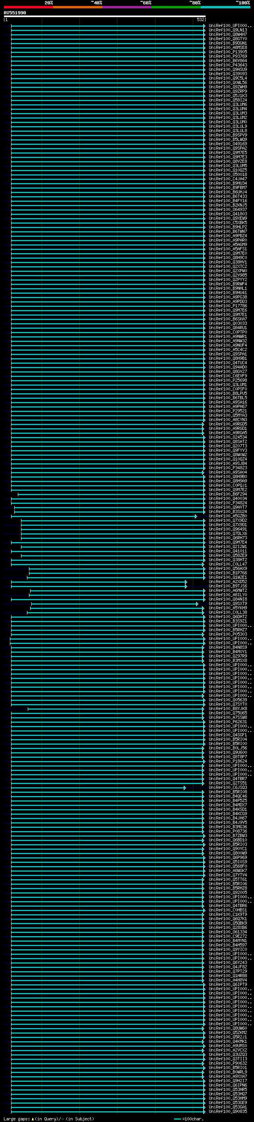Click the cyan ~100% legend segment
Screen dimensions: 254x1122
pos(225,7)
